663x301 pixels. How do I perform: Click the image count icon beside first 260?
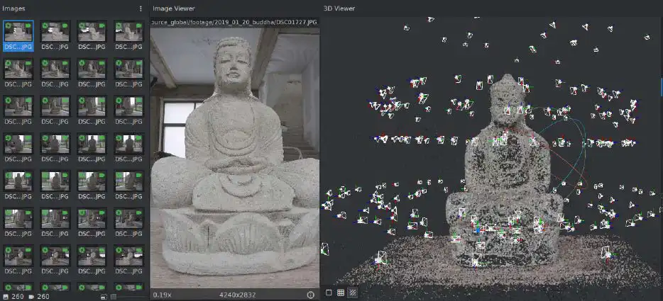pos(6,297)
